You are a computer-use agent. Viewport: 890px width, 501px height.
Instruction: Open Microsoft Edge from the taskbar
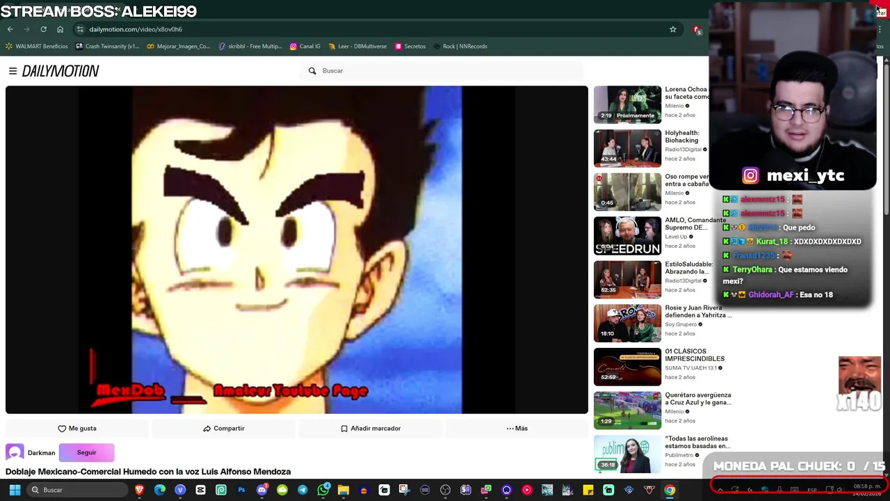click(x=160, y=490)
